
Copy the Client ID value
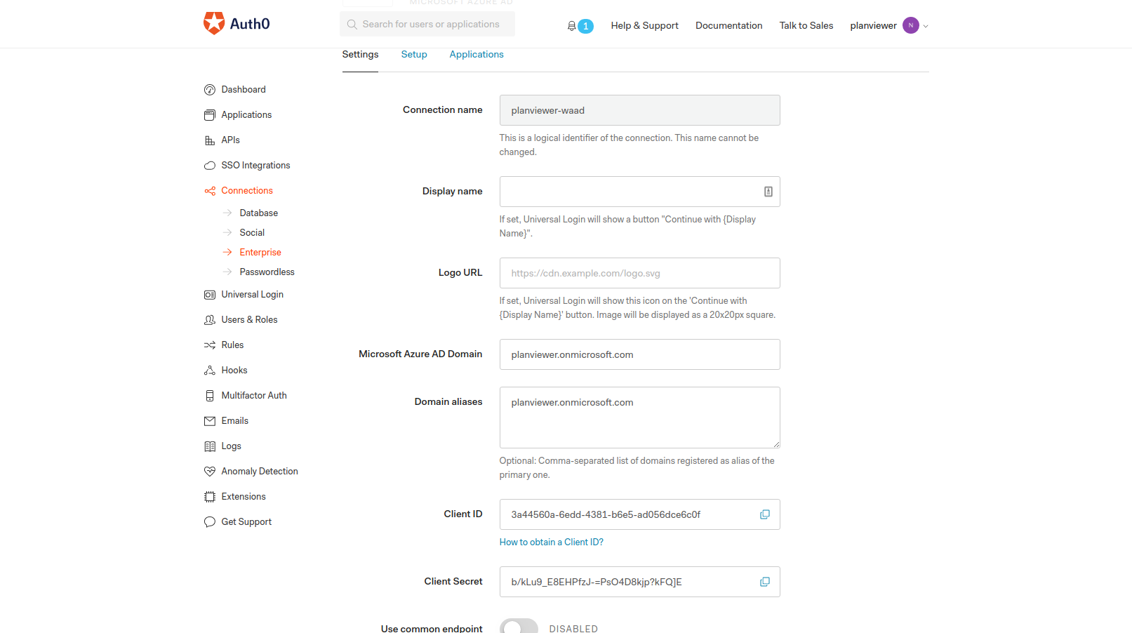(764, 514)
